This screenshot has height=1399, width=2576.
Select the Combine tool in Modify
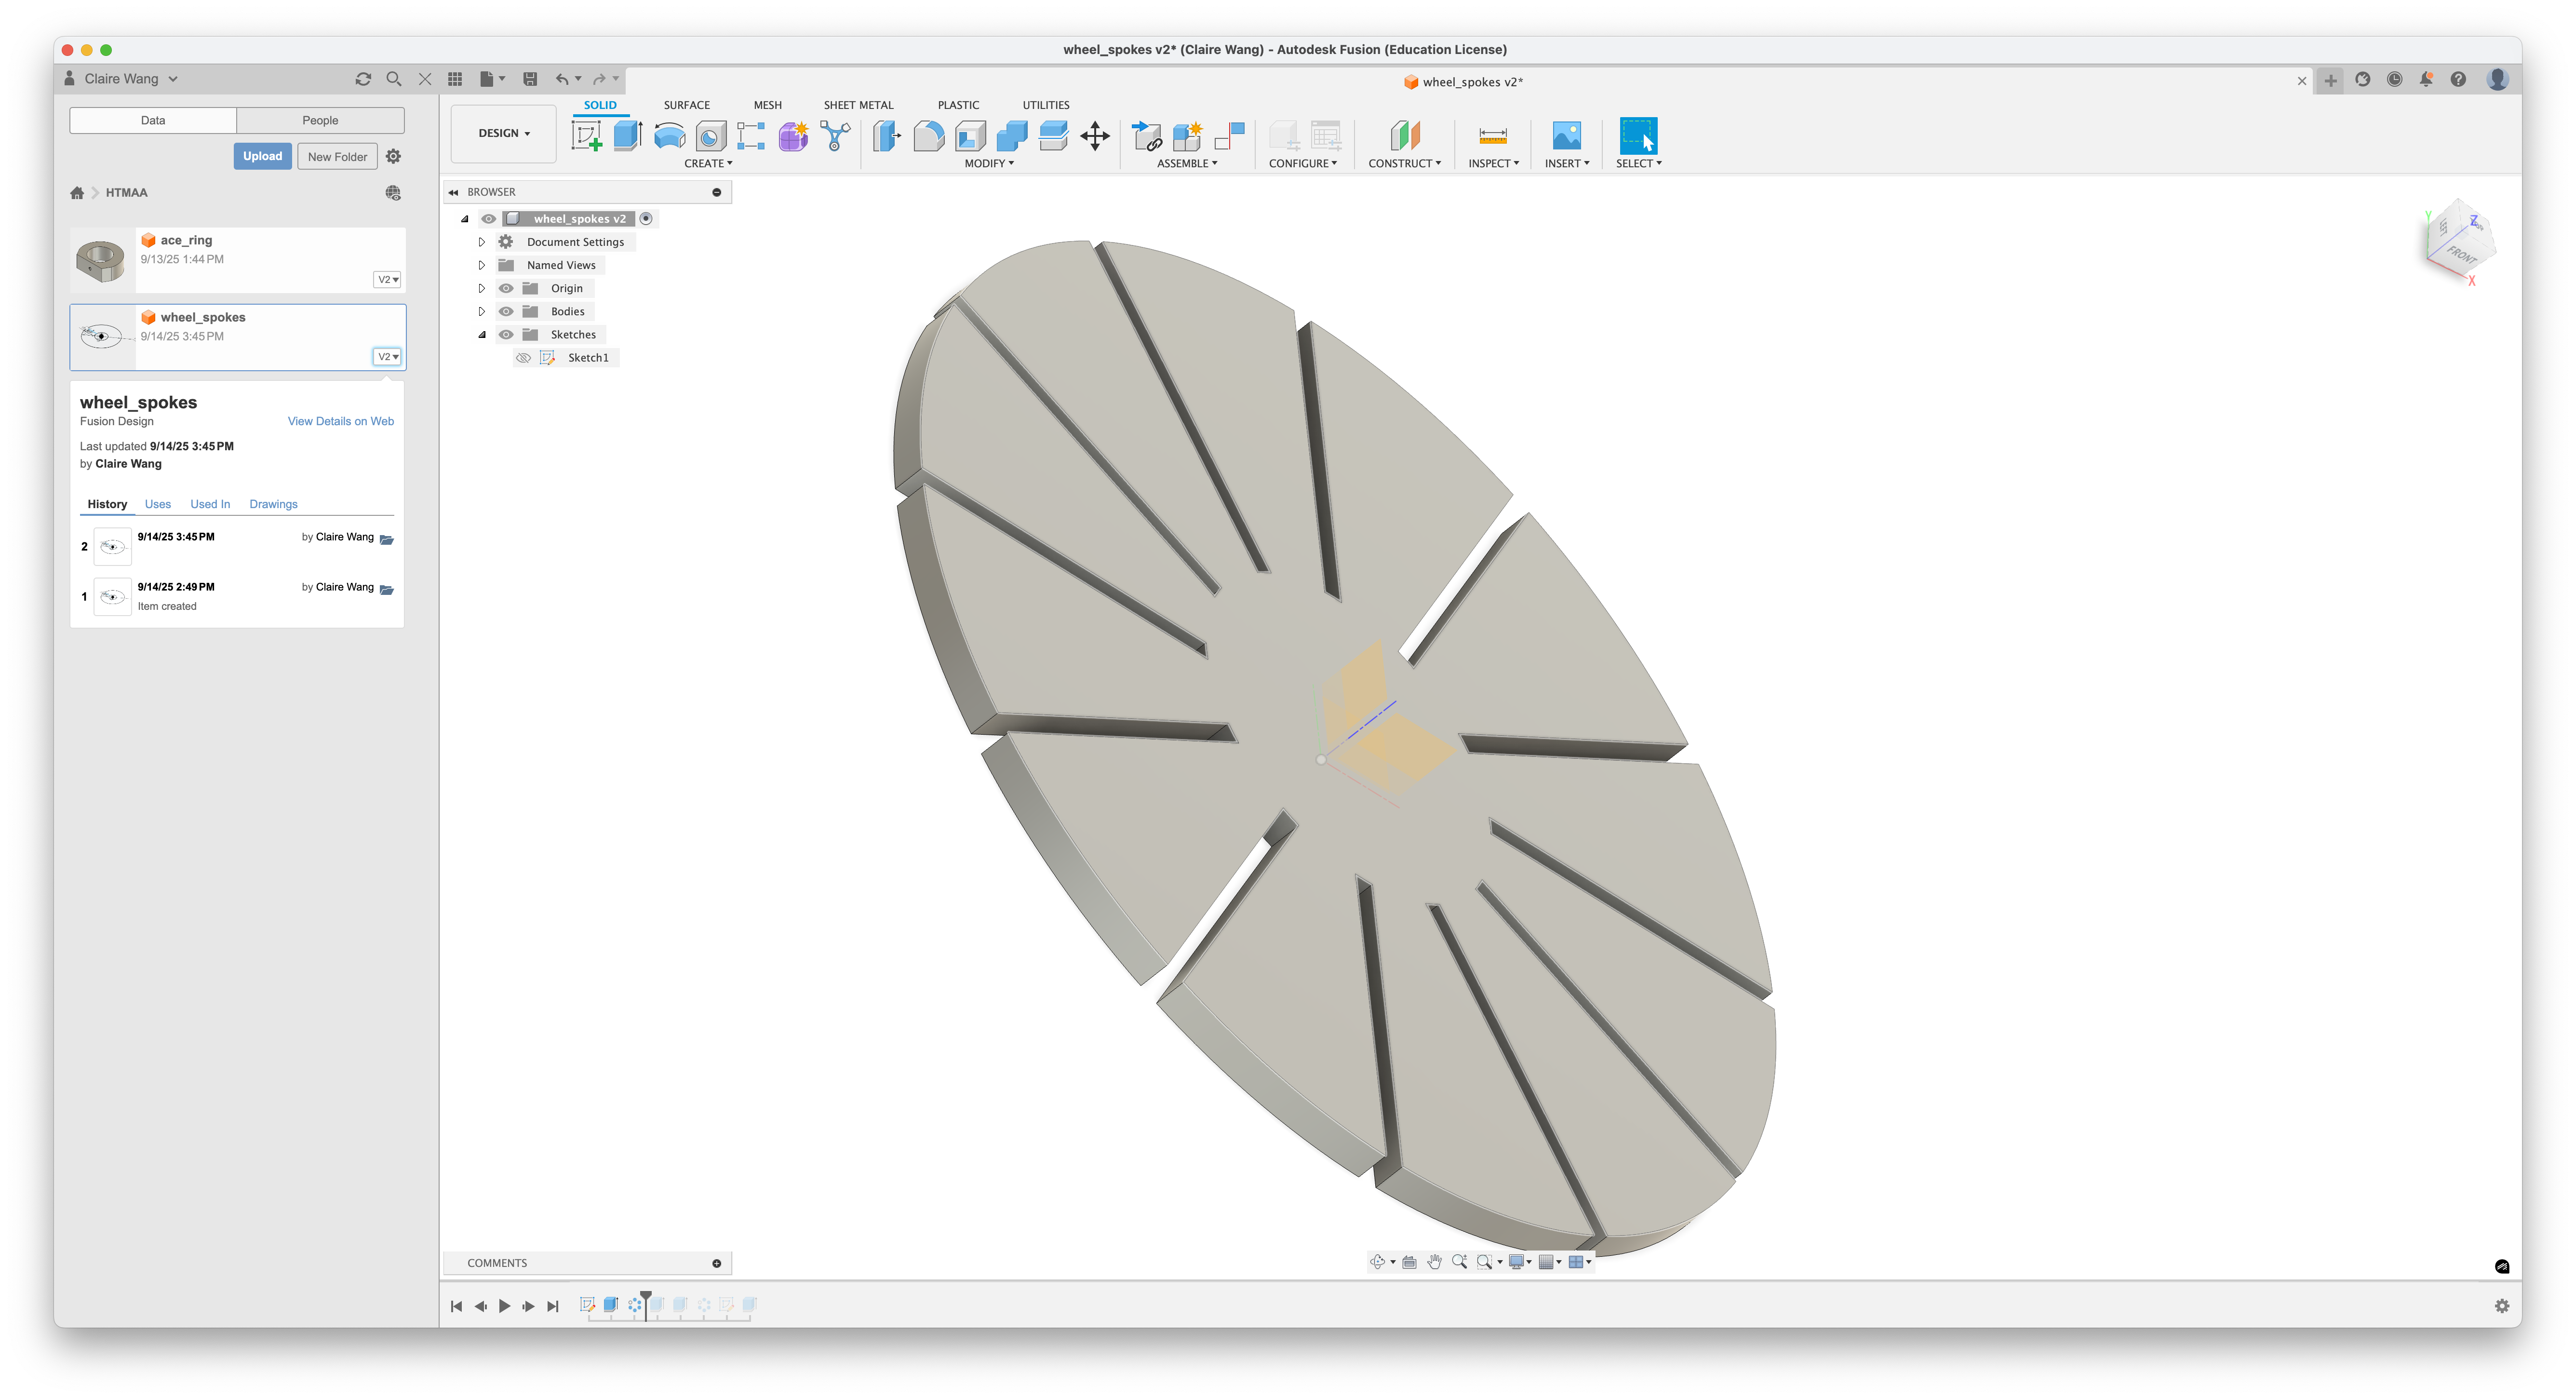click(1012, 135)
